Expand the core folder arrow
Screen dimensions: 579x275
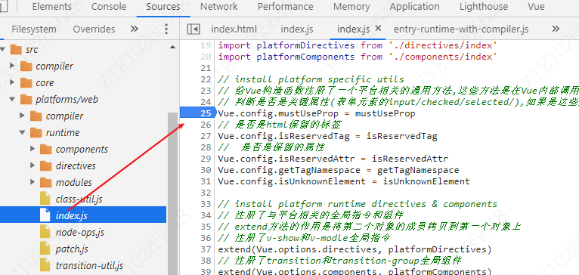click(x=13, y=82)
